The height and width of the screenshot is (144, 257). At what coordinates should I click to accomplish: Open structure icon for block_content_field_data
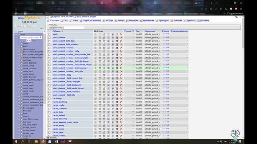point(104,41)
